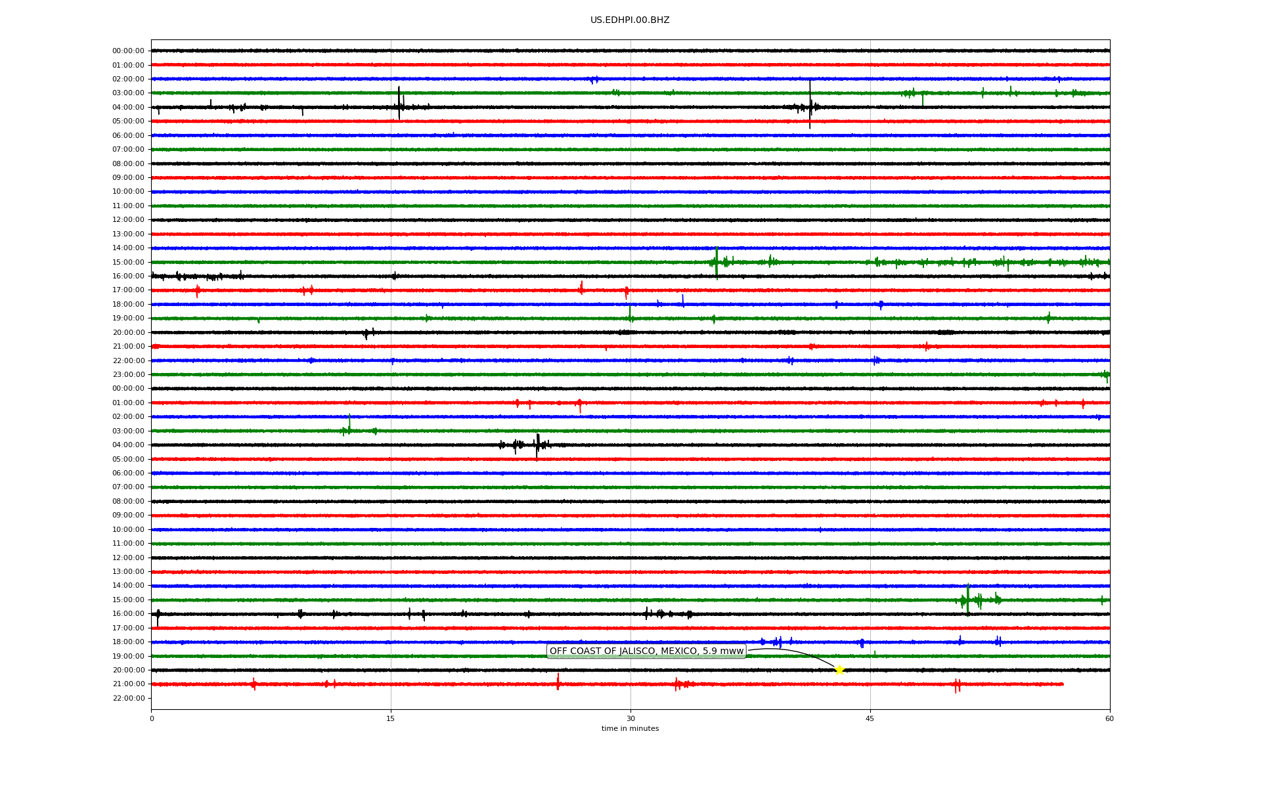Click the OFF COAST OF JALISCO, MEXICO annotation label
Screen dimensions: 1261x788
pyautogui.click(x=646, y=651)
